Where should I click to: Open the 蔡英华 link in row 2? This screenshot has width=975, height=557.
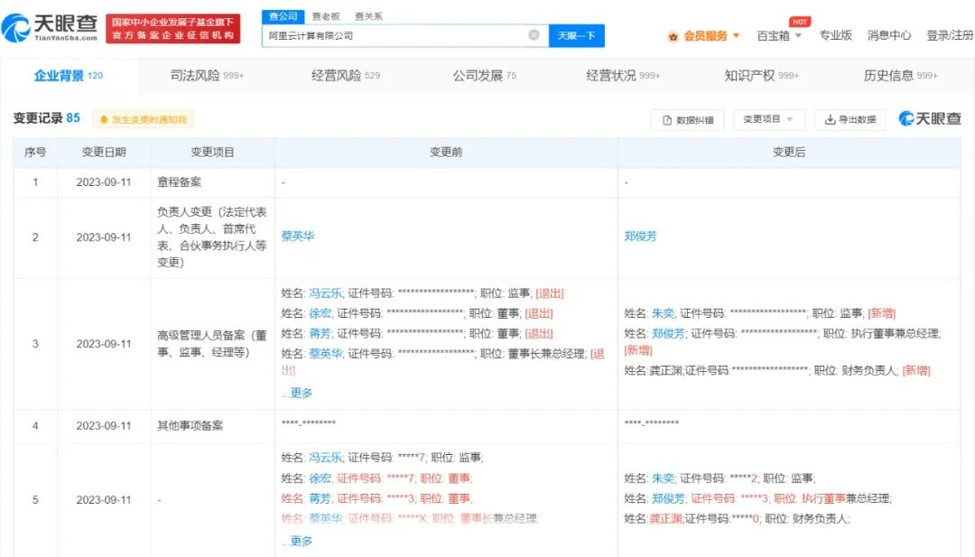coord(298,236)
